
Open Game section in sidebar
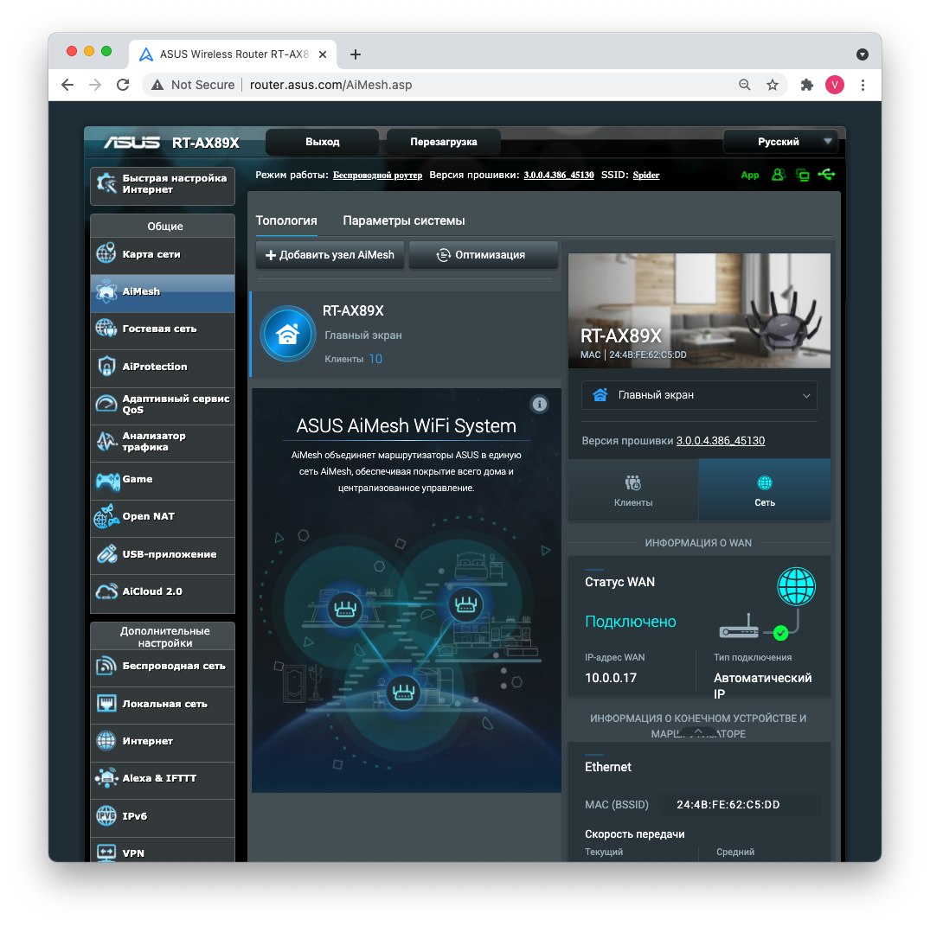tap(163, 479)
